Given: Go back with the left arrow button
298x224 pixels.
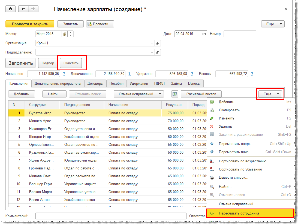Looking at the screenshot, I should click(23, 9).
